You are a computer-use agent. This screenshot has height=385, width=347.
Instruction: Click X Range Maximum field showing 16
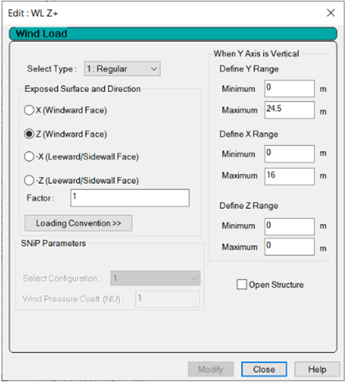click(289, 176)
